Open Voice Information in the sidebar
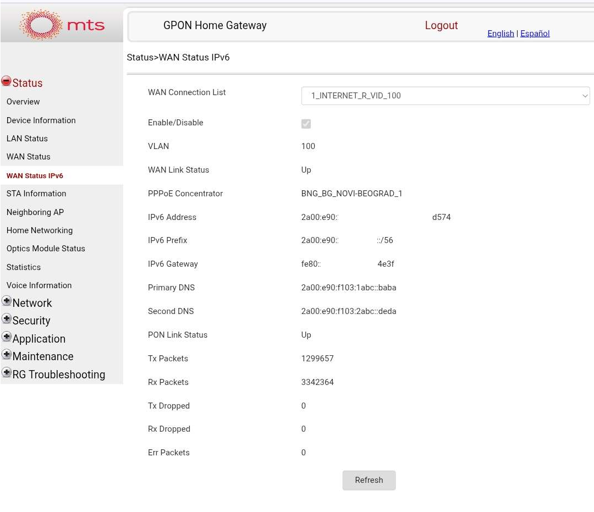Image resolution: width=594 pixels, height=512 pixels. point(39,285)
